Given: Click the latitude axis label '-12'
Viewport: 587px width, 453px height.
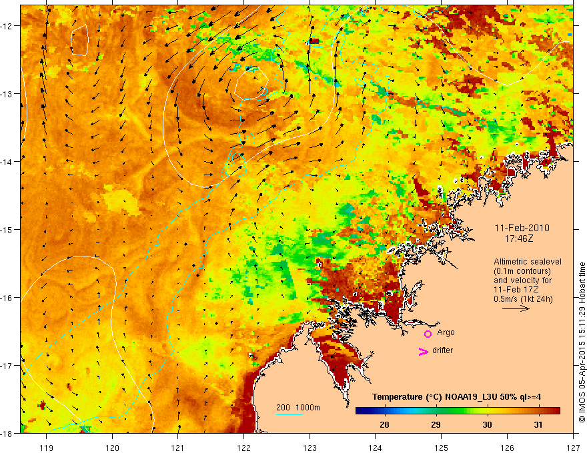Looking at the screenshot, I should point(7,26).
